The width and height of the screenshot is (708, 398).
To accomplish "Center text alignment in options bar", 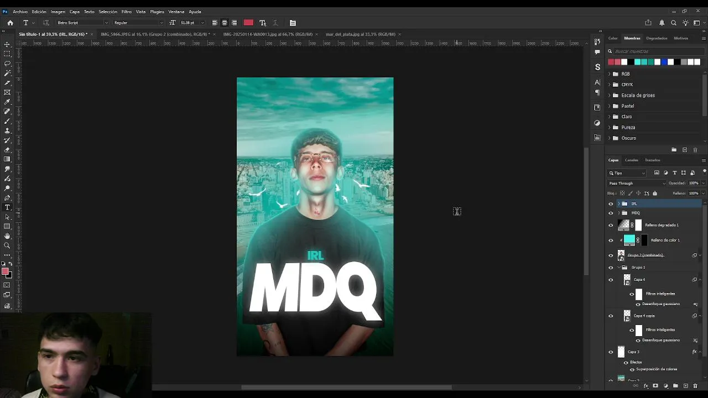I will click(224, 23).
